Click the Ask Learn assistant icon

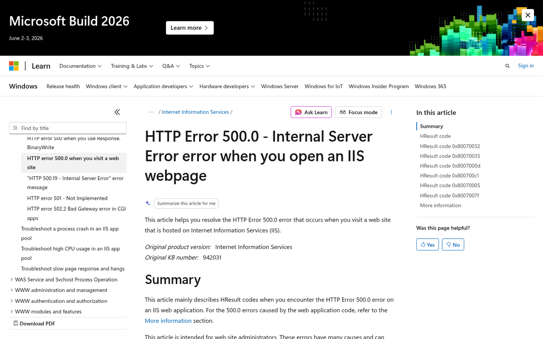(299, 112)
